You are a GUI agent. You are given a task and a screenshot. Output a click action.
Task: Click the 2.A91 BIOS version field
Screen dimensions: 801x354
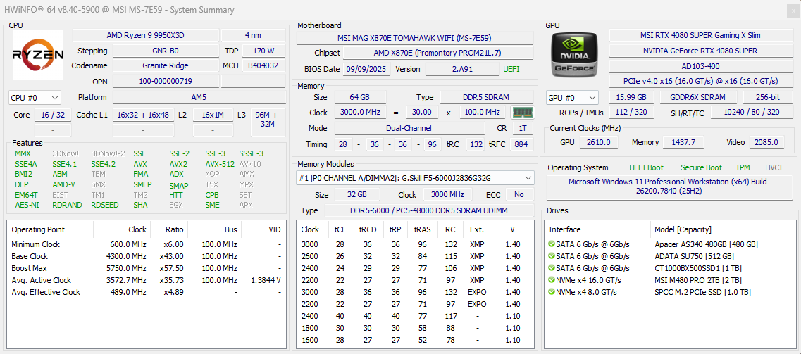[x=462, y=69]
